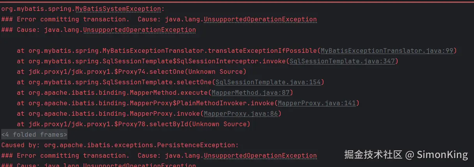Click the "$Proxy74.selectOne(Unknown Source)" text
The width and height of the screenshot is (474, 167).
coord(180,71)
